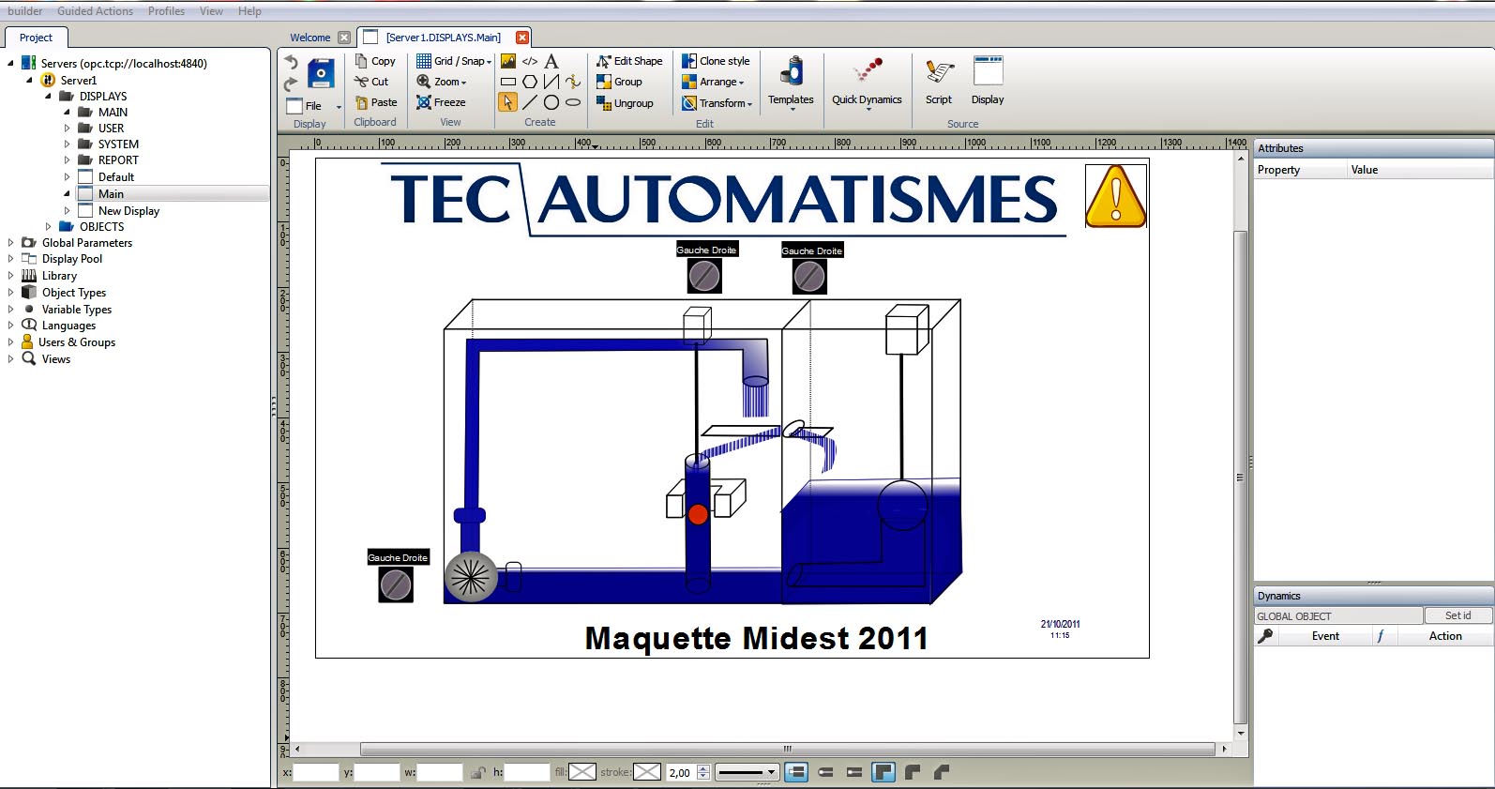Open the Help menu
This screenshot has width=1495, height=789.
coord(249,11)
